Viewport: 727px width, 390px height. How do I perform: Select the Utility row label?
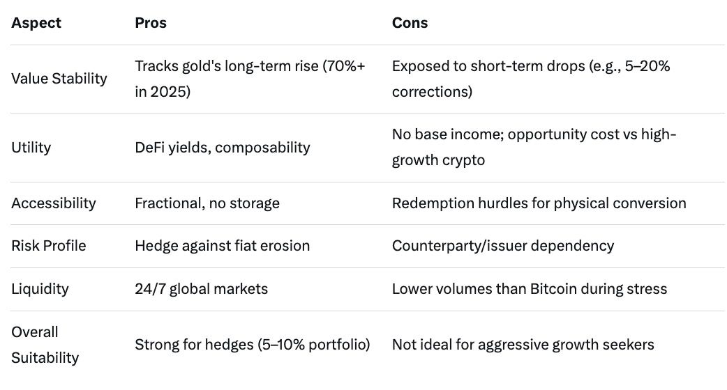click(x=30, y=148)
